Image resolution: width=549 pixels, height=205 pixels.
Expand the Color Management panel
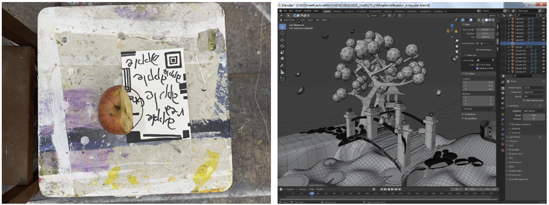tap(518, 179)
